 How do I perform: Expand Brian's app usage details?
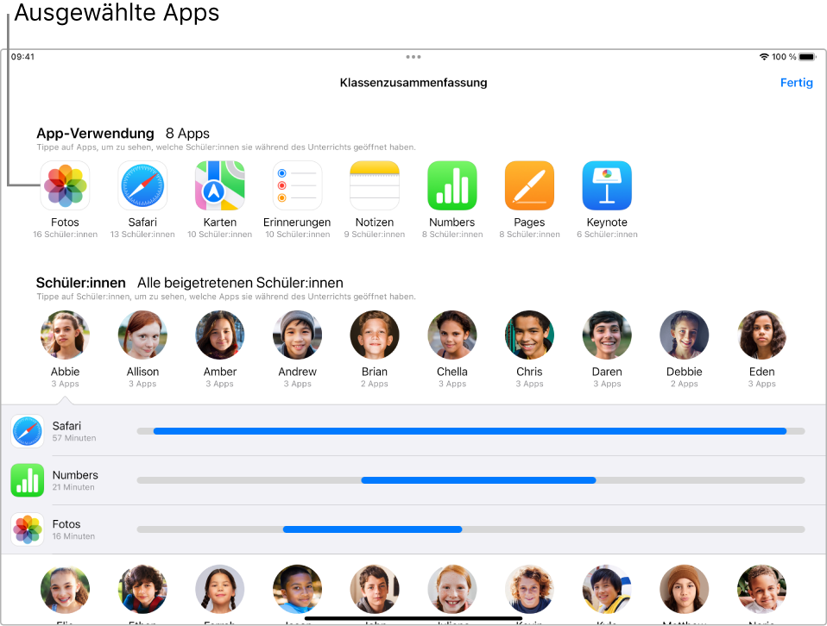[375, 335]
